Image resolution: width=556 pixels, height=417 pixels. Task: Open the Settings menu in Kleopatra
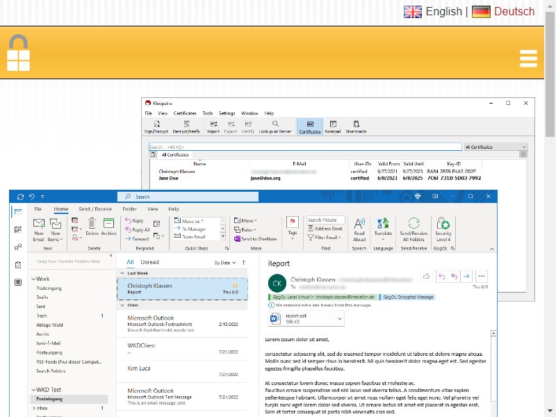click(x=227, y=113)
